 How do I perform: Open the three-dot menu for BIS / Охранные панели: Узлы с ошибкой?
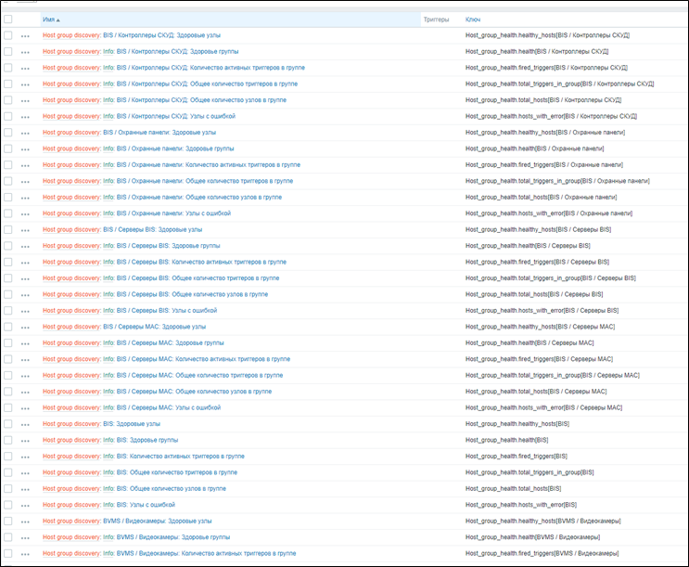coord(25,213)
